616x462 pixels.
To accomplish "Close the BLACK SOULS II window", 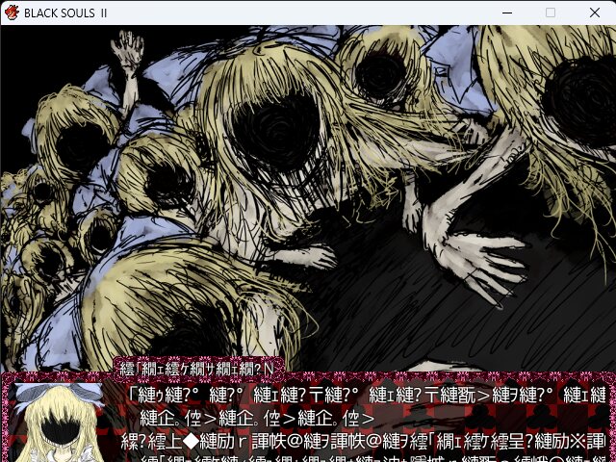I will click(x=595, y=13).
